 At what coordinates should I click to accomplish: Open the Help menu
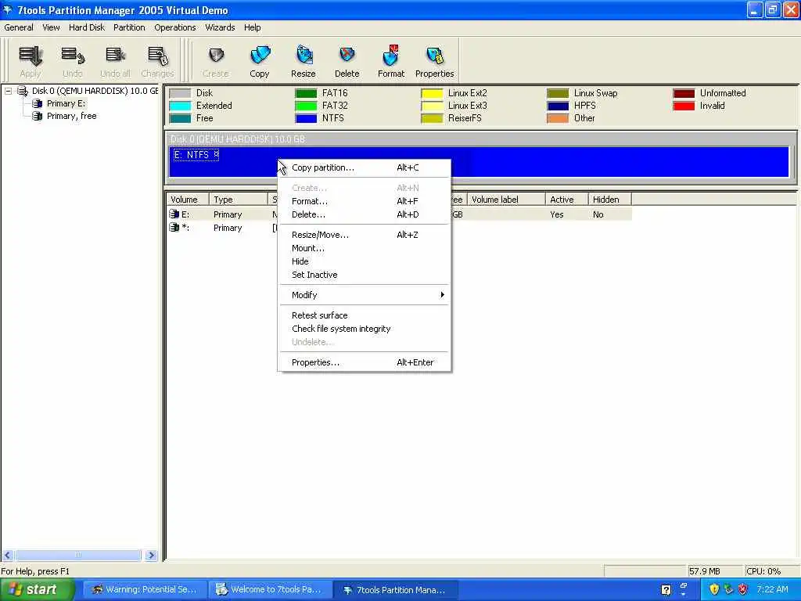tap(253, 27)
